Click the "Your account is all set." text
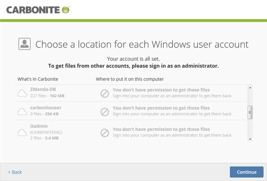267x181 pixels. [133, 59]
